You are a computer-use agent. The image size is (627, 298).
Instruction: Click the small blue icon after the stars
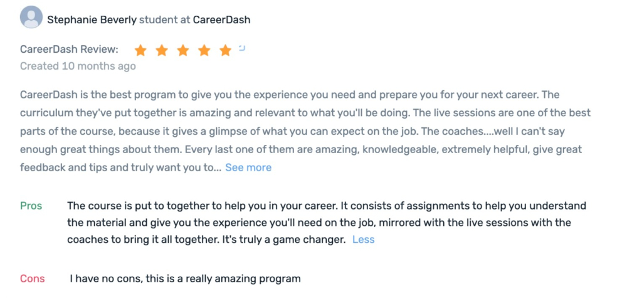[242, 48]
